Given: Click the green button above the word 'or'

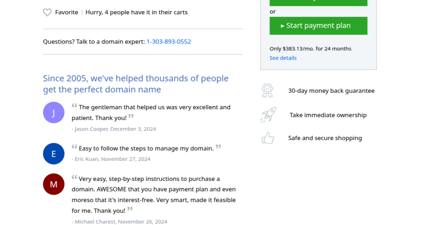Looking at the screenshot, I should pos(318,2).
